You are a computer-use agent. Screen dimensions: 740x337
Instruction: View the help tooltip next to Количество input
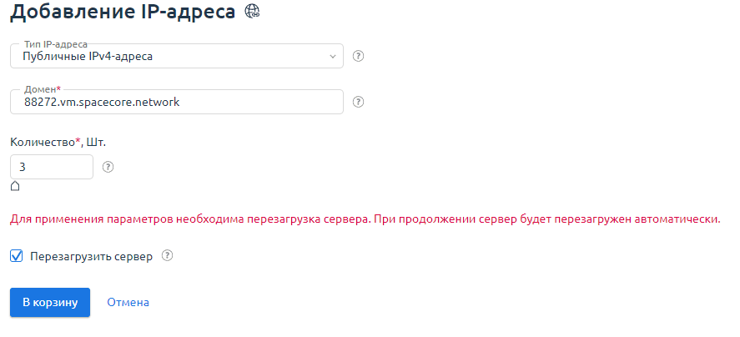coord(108,167)
